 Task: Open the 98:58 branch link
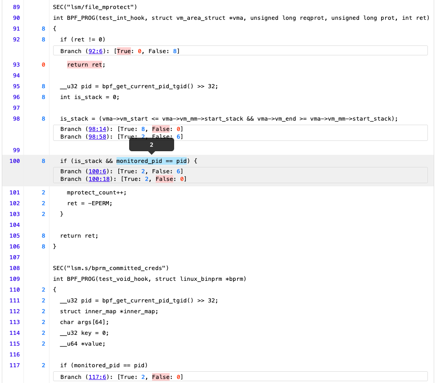pos(97,137)
